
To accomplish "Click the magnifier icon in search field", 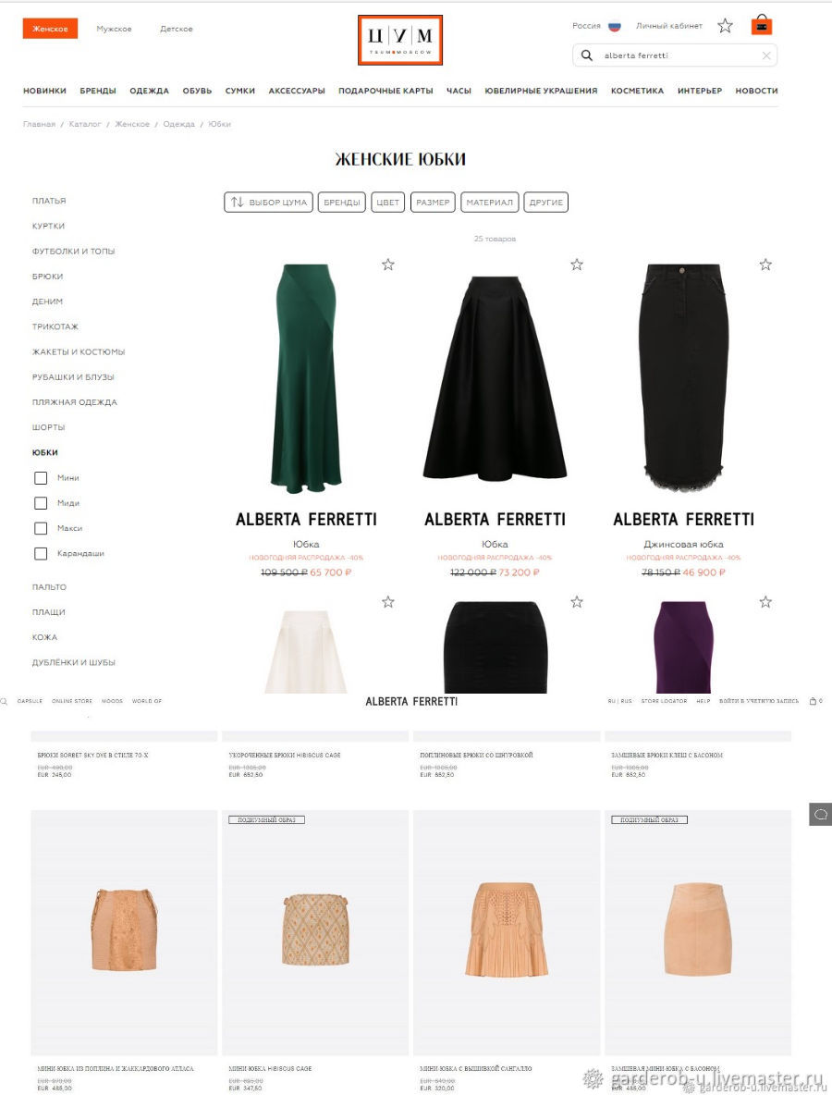I will pos(587,55).
